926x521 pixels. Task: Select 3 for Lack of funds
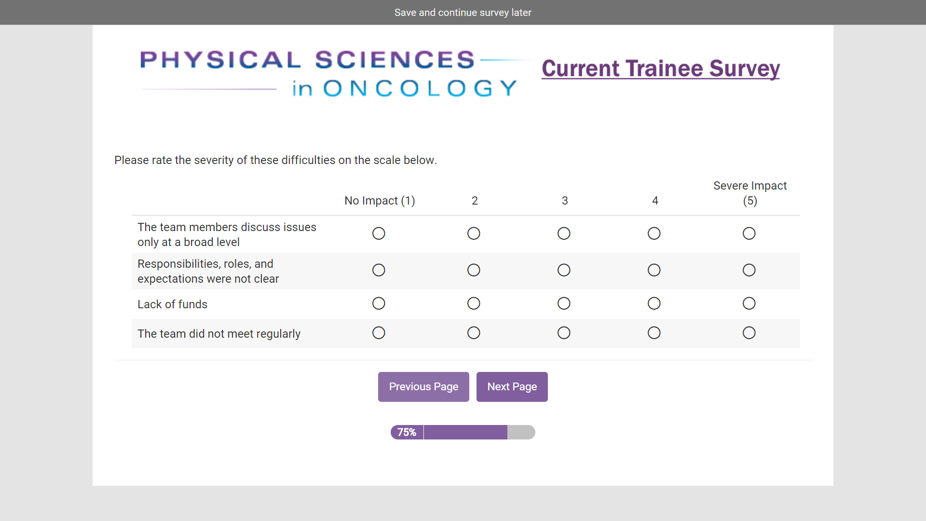[564, 303]
